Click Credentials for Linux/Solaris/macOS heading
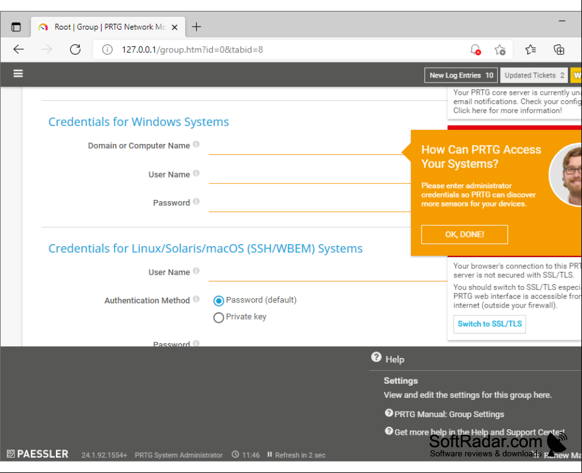Image resolution: width=582 pixels, height=473 pixels. [205, 248]
